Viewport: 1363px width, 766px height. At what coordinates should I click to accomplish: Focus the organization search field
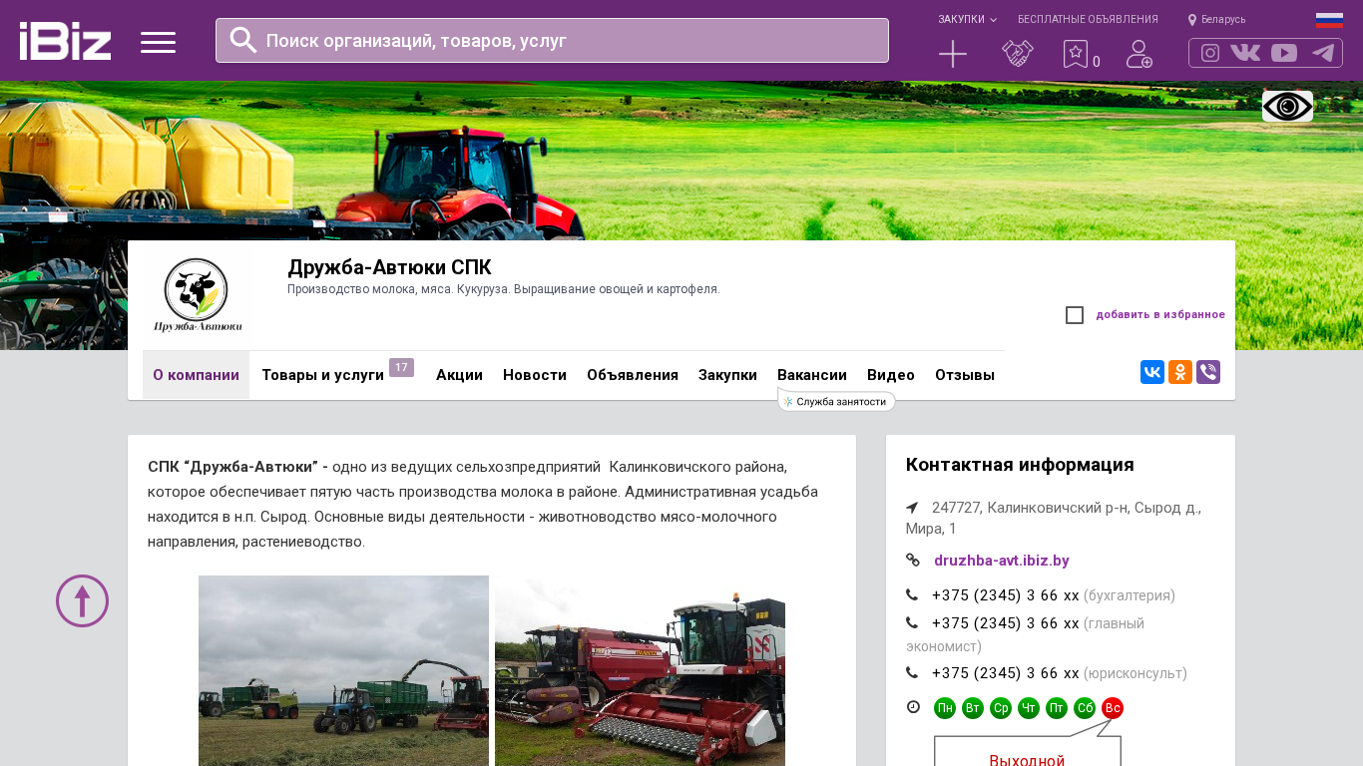click(552, 41)
